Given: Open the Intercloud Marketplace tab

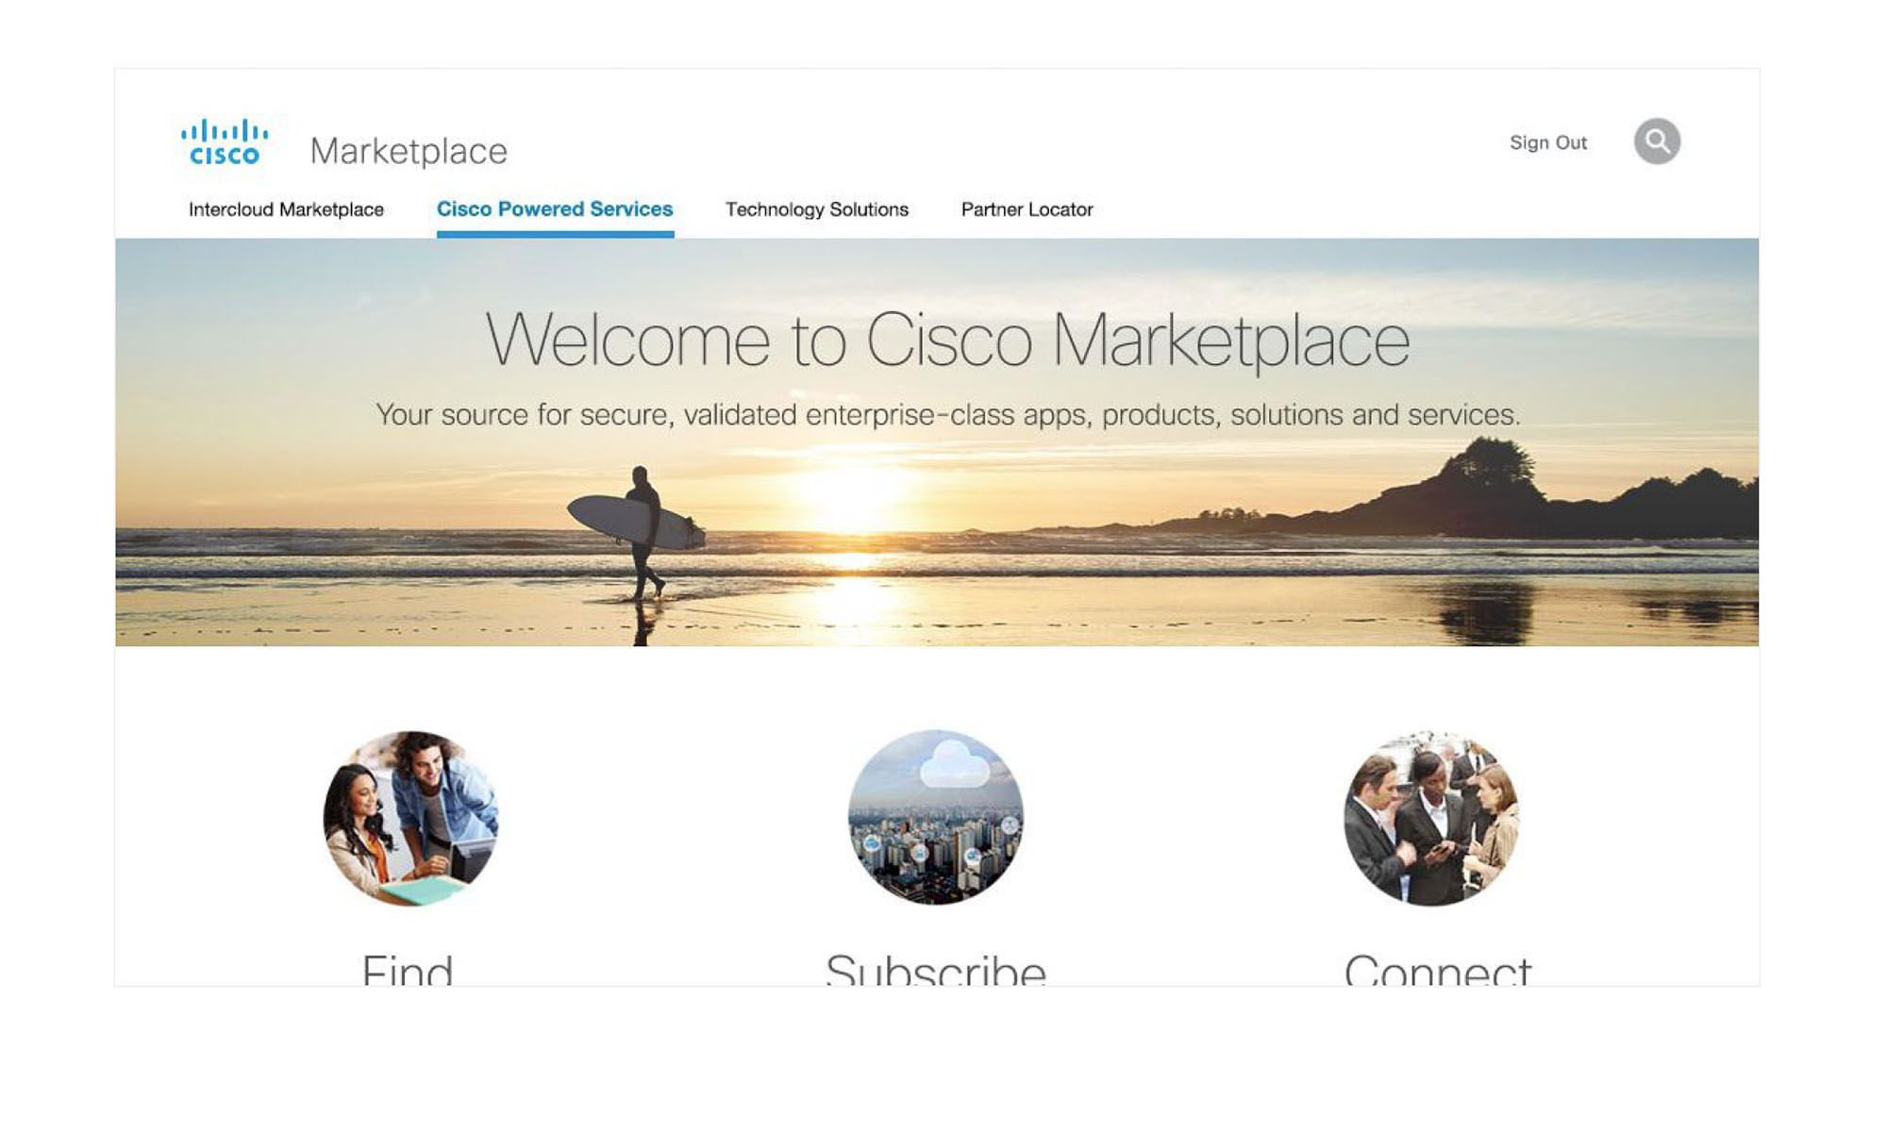Looking at the screenshot, I should pos(286,209).
